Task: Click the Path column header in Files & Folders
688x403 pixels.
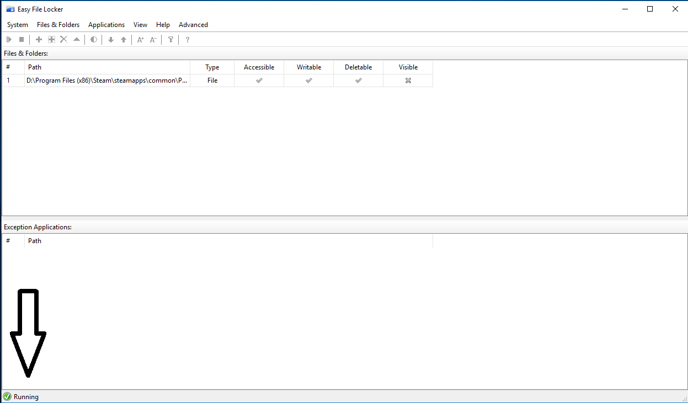Action: pos(108,67)
